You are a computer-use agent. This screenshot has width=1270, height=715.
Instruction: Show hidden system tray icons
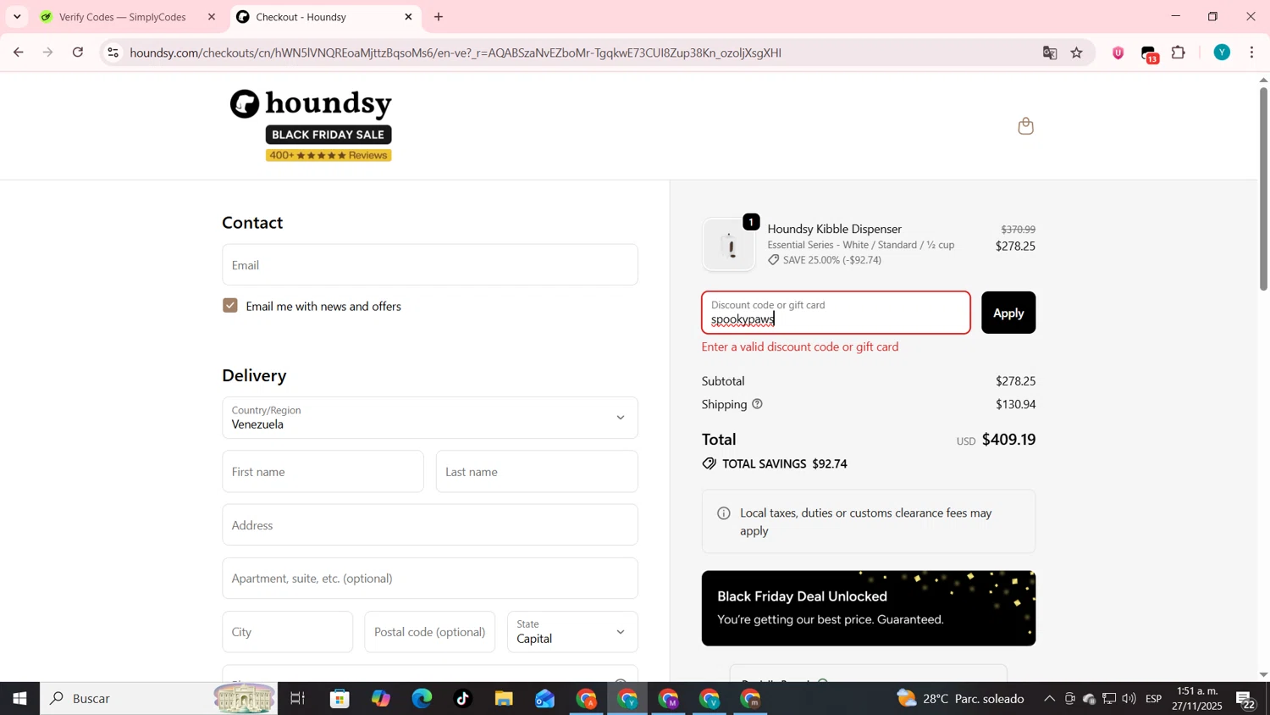point(1049,699)
